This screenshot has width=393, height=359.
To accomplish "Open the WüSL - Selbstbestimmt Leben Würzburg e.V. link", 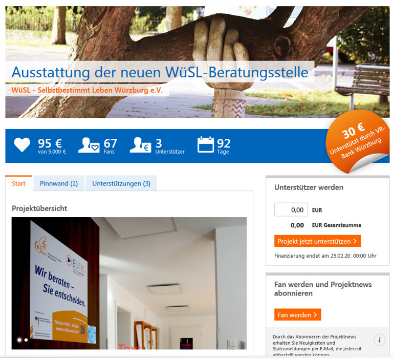I will pos(87,90).
